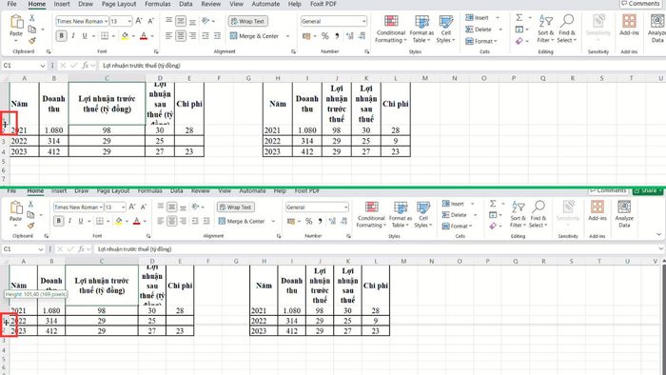This screenshot has height=375, width=666.
Task: Toggle Wrap Text in top window
Action: pyautogui.click(x=247, y=21)
